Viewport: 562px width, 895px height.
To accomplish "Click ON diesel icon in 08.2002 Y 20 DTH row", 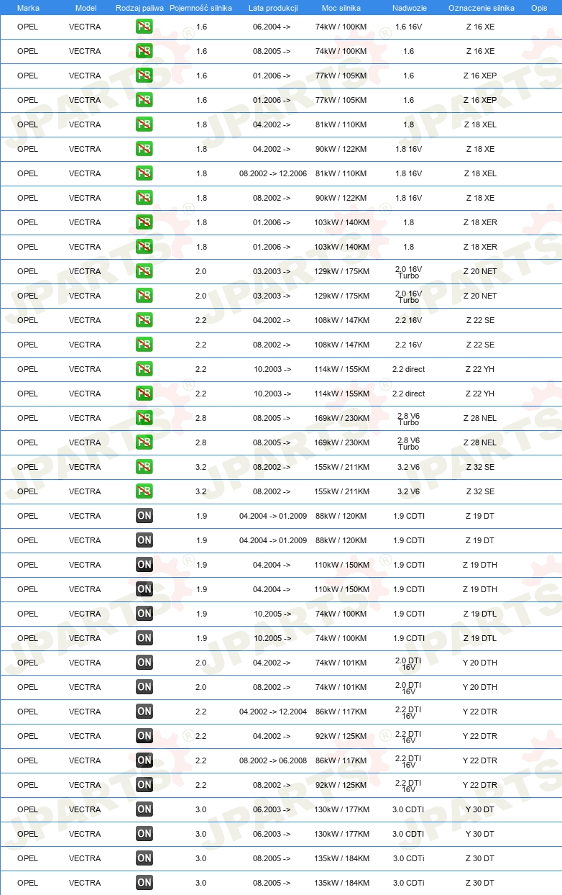I will [144, 687].
